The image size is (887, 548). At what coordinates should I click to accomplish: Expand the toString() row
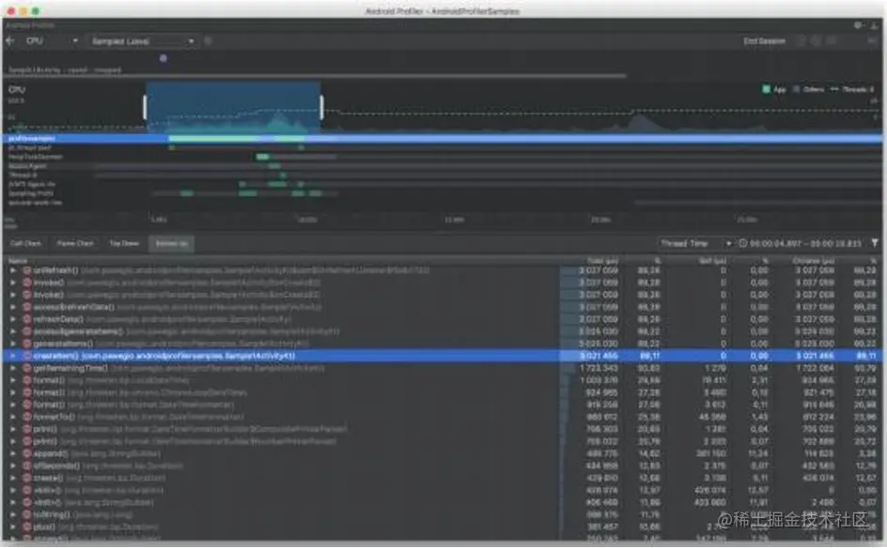(x=13, y=514)
